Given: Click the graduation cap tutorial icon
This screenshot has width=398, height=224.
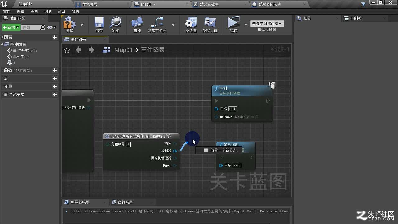Looking at the screenshot, I should coord(363,4).
